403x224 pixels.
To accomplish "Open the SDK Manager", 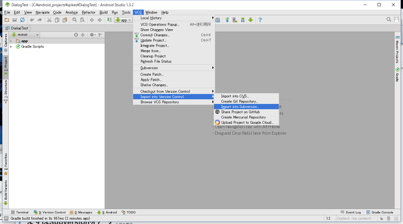I will [x=243, y=20].
